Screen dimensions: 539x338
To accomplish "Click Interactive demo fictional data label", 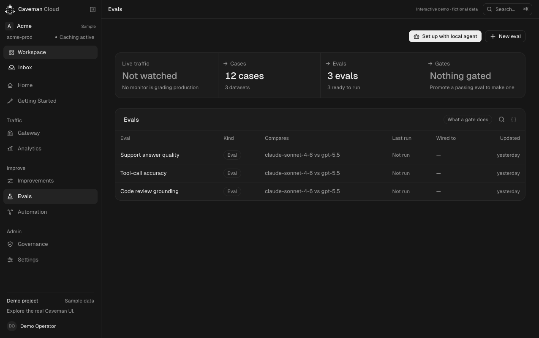I will pyautogui.click(x=447, y=9).
